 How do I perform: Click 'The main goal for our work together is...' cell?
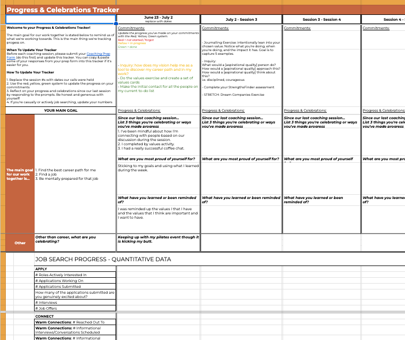pyautogui.click(x=20, y=175)
